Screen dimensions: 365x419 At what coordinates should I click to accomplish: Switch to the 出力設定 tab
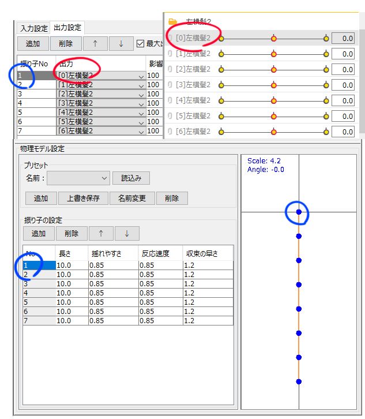[x=67, y=28]
